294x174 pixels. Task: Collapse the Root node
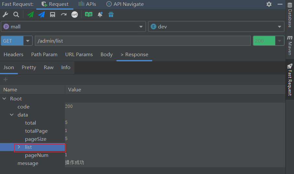pos(4,99)
